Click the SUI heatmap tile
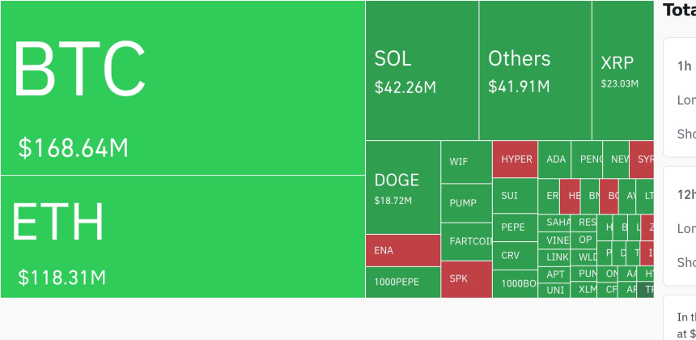This screenshot has height=340, width=696. point(515,196)
